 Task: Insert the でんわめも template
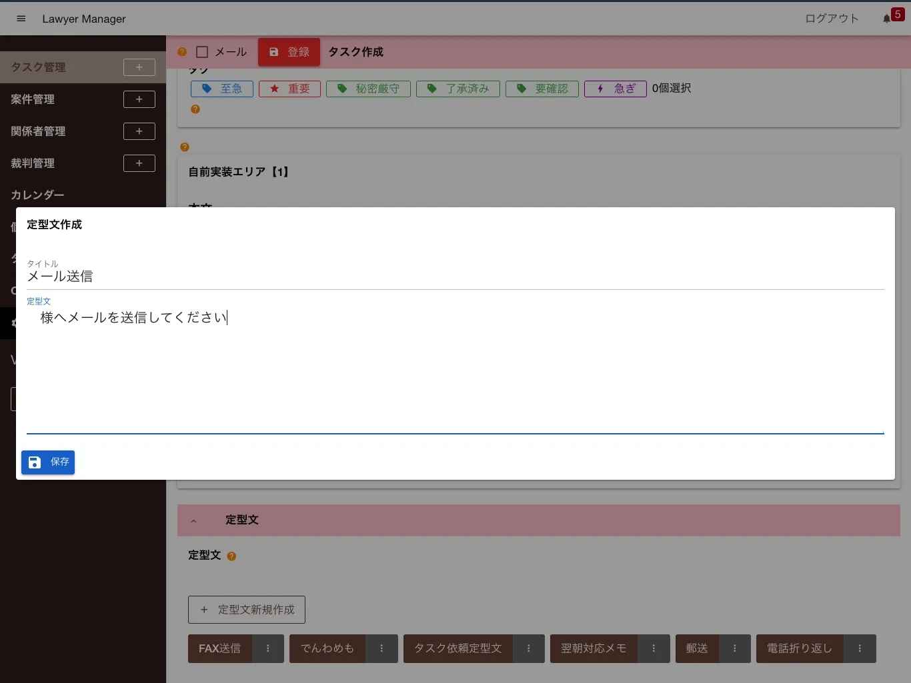327,648
